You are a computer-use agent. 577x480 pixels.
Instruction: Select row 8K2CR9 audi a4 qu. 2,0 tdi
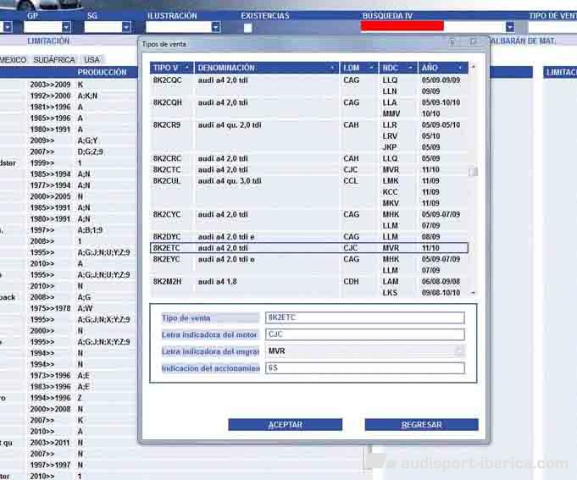tap(308, 125)
